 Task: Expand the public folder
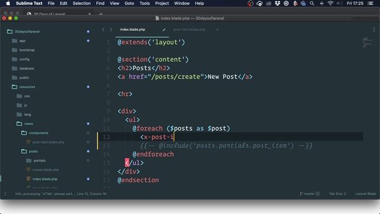tap(14, 78)
